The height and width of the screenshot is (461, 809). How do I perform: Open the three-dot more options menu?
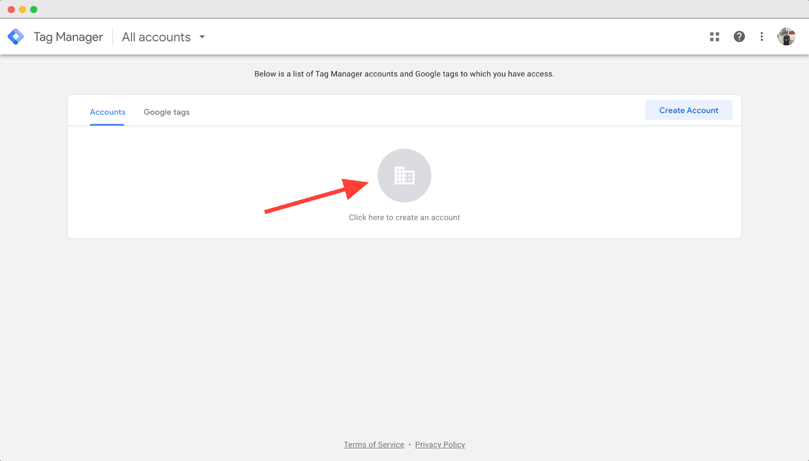[x=761, y=37]
